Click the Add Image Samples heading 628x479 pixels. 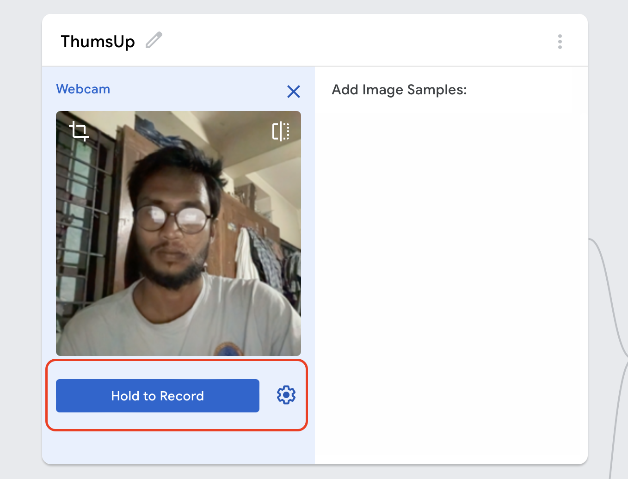399,90
